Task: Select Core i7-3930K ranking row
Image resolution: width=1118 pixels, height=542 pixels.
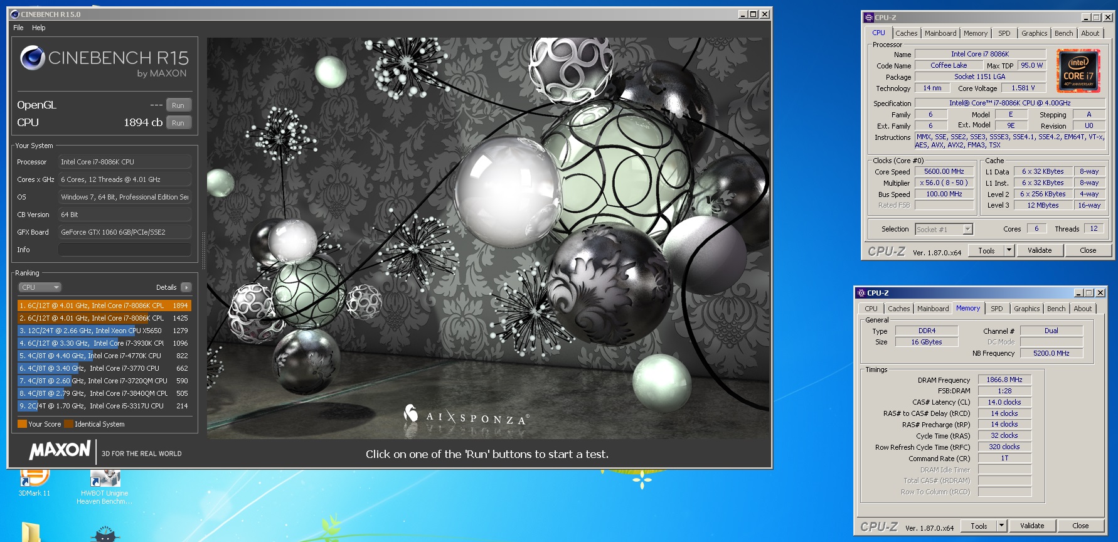Action: [x=104, y=343]
